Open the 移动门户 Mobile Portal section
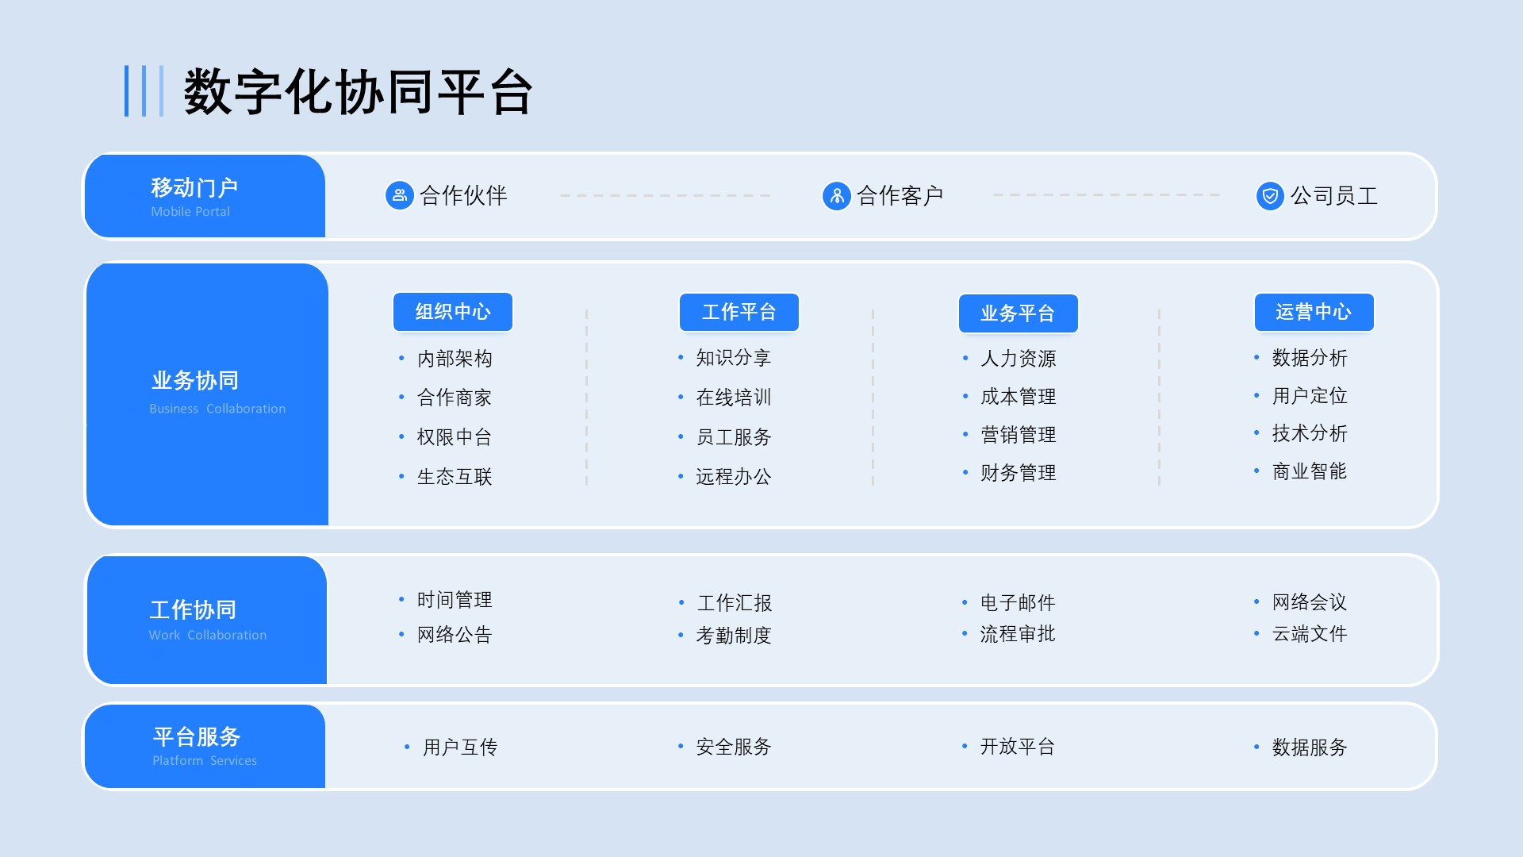1523x857 pixels. 205,196
